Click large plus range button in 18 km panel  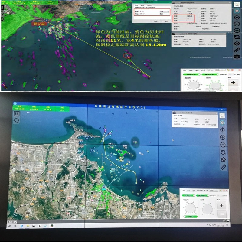pyautogui.click(x=222, y=205)
